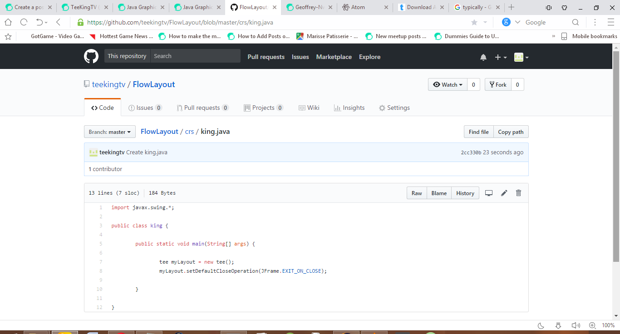Open the Blame view
The image size is (620, 334).
coord(439,193)
